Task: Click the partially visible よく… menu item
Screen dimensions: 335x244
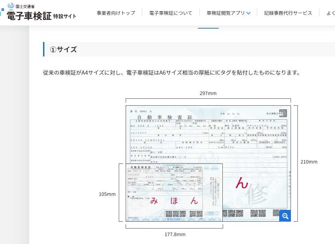Action: click(330, 13)
